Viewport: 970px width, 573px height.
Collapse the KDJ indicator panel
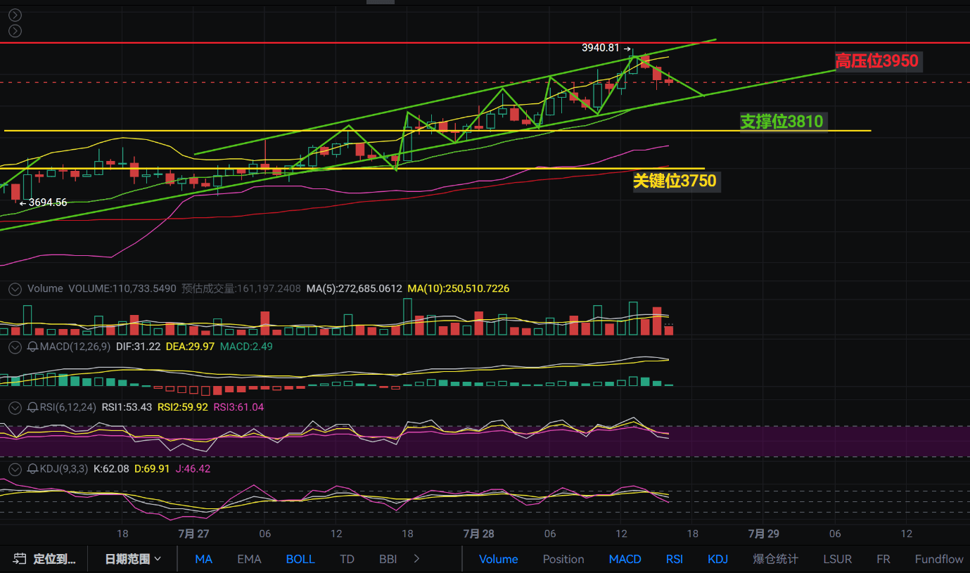(x=14, y=468)
